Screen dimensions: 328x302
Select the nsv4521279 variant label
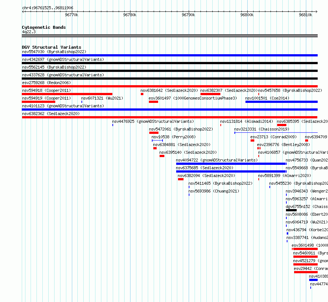[310, 261]
